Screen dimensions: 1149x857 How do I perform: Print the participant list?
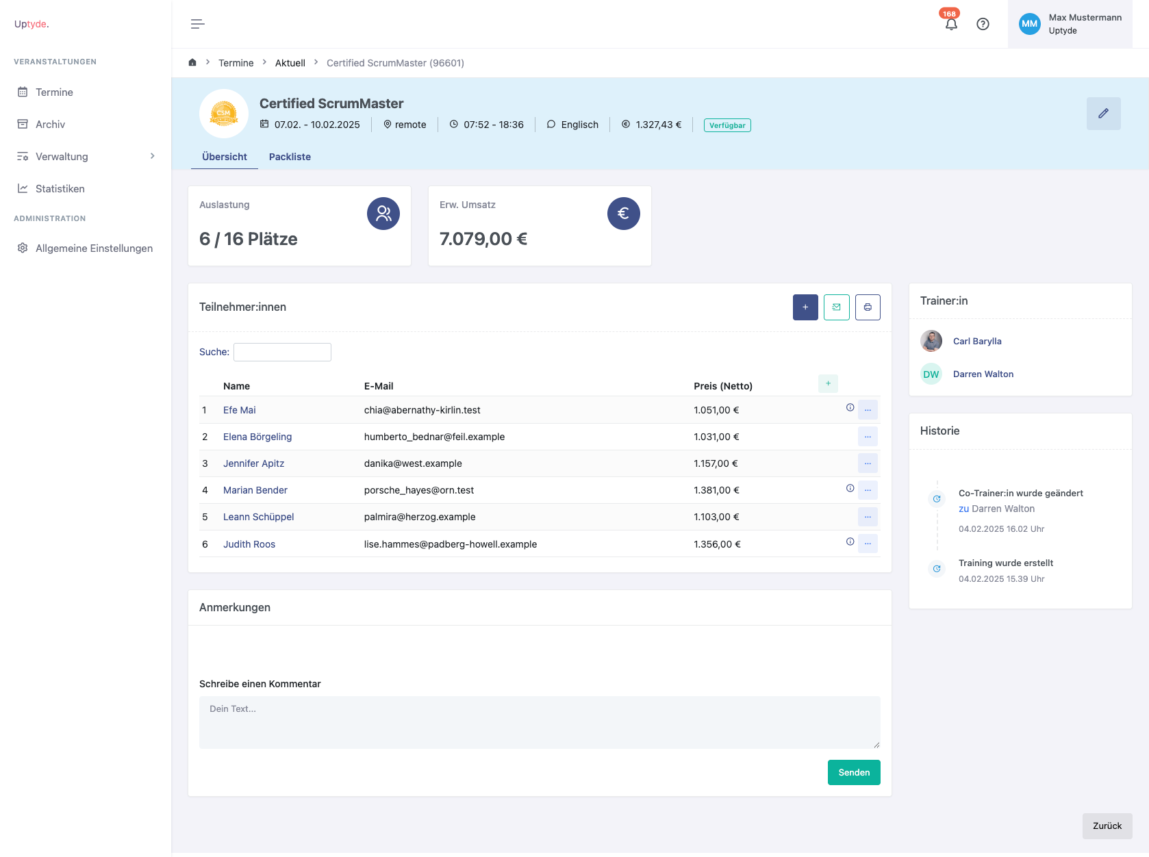(868, 307)
